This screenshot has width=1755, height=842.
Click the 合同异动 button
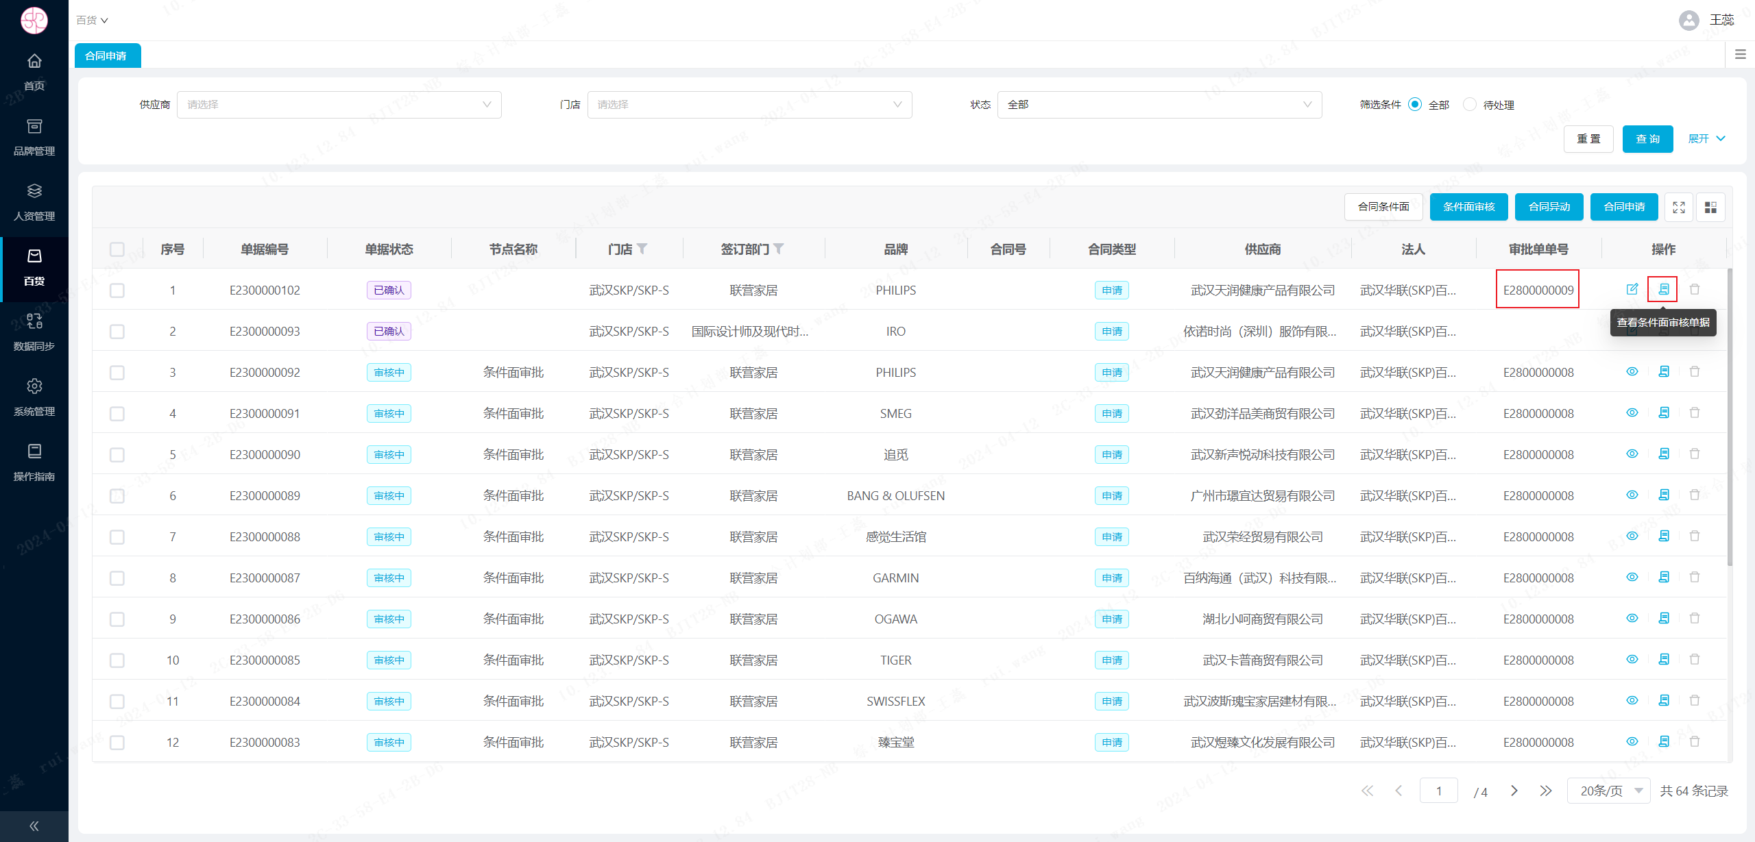point(1549,207)
